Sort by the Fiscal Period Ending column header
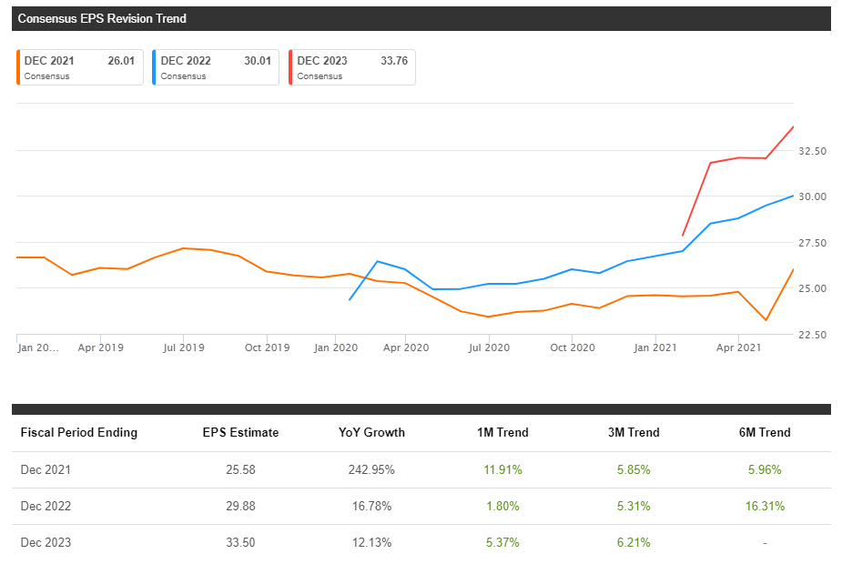Image resolution: width=852 pixels, height=584 pixels. [x=78, y=433]
